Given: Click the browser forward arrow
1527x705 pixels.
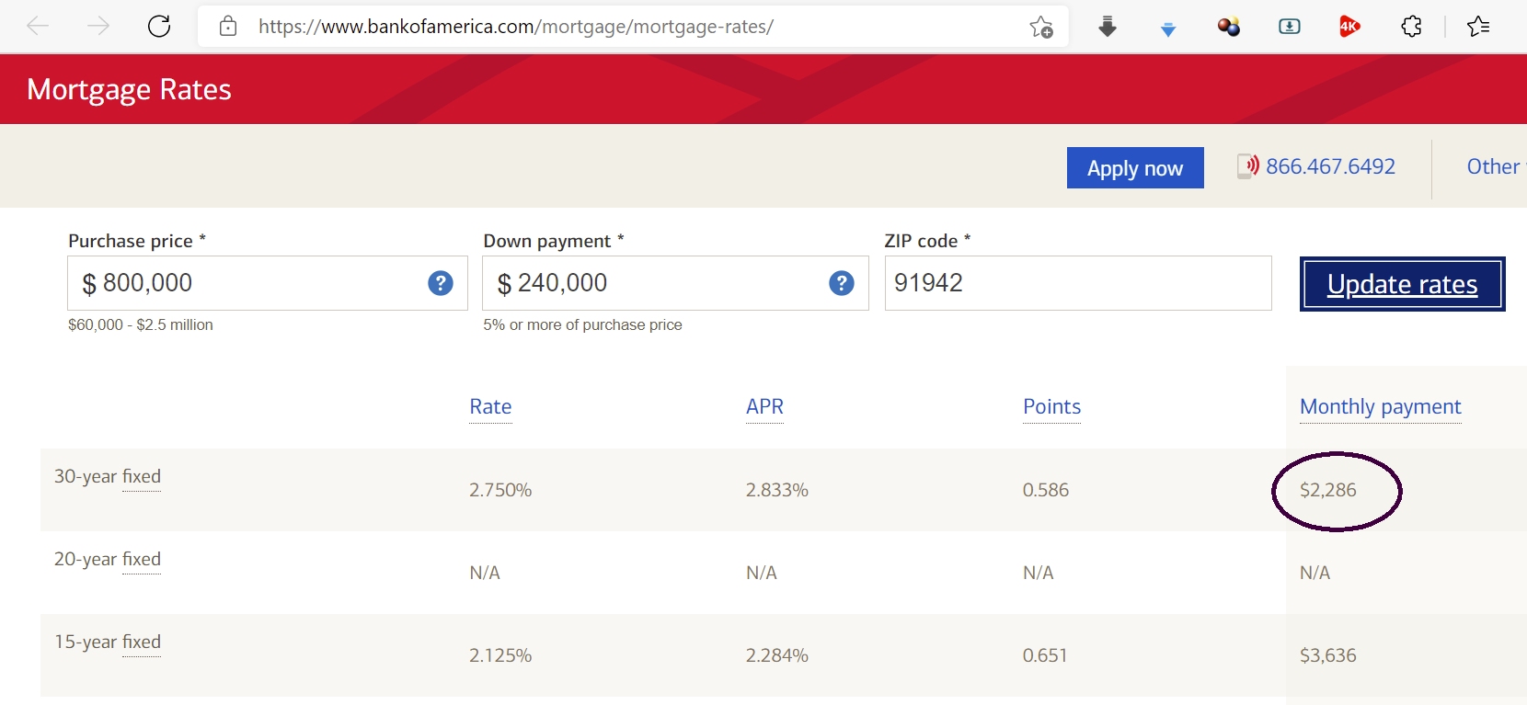Looking at the screenshot, I should [98, 27].
